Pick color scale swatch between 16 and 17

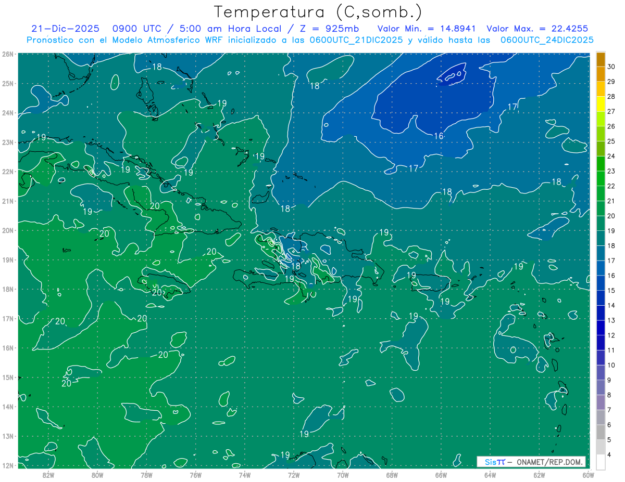tap(601, 267)
